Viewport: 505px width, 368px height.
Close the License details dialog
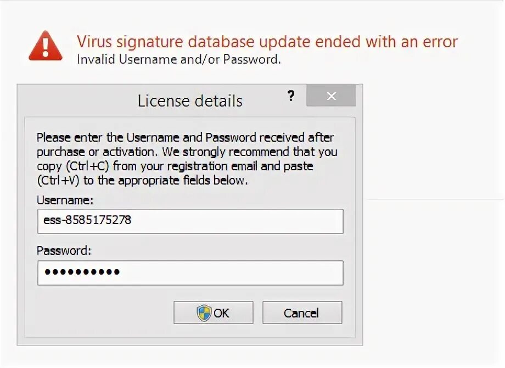(331, 96)
